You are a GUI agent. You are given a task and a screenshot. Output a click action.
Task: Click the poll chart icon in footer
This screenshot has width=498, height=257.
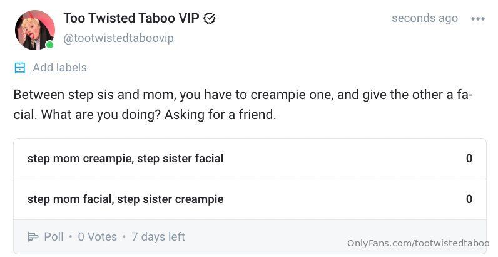click(33, 237)
